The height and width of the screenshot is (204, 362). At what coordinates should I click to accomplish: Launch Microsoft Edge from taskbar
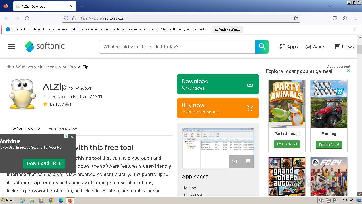[x=61, y=200]
